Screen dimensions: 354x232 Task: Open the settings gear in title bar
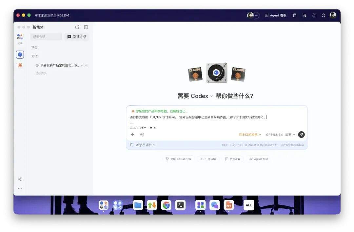pos(323,15)
